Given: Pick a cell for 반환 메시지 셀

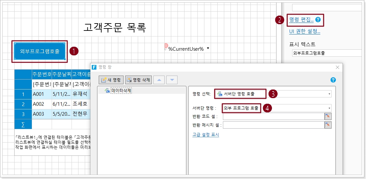Looking at the screenshot, I should tap(328, 125).
